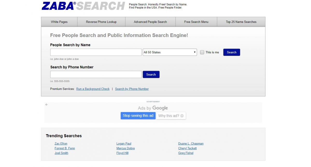Click the back arrow in the ad
Viewport: 311px width, 167px height.
tap(47, 105)
